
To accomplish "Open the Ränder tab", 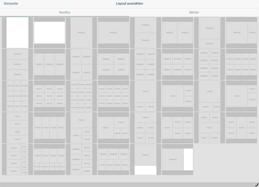I will pos(194,12).
